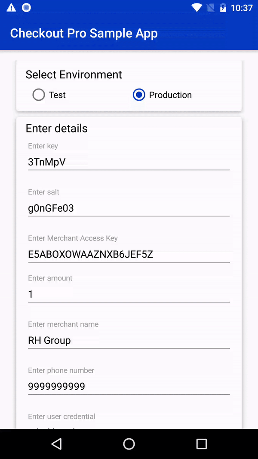The image size is (258, 459).
Task: Tap the no-SIM signal icon
Action: (x=210, y=8)
